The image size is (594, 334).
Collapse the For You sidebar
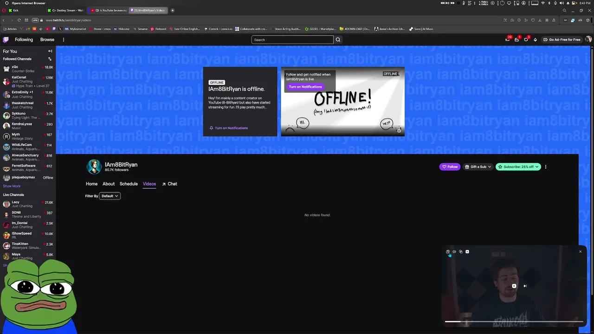pos(50,51)
